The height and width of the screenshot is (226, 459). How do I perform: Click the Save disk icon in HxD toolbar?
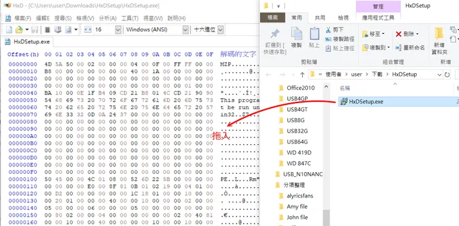point(35,30)
